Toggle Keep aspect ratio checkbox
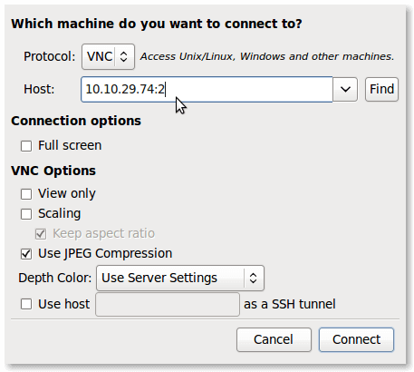The width and height of the screenshot is (414, 372). coord(41,234)
